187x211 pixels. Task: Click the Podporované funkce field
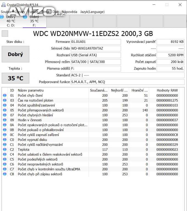[x=127, y=82]
